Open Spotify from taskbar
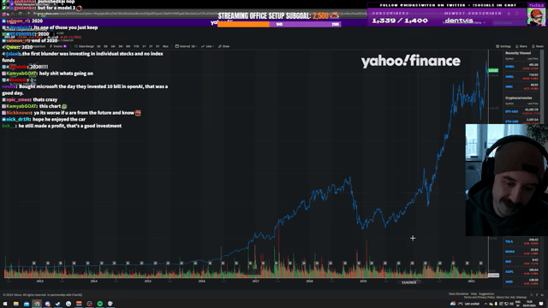The width and height of the screenshot is (548, 308). [100, 304]
